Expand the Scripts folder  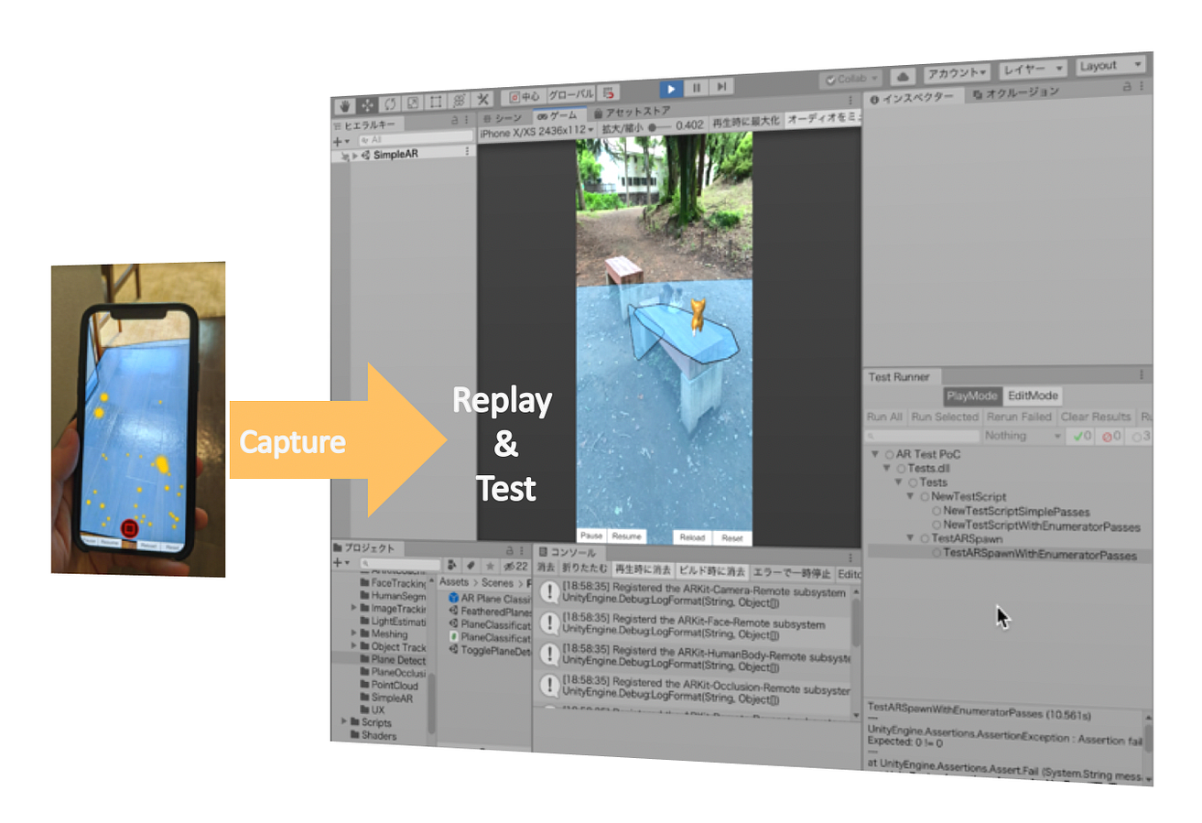click(x=344, y=722)
